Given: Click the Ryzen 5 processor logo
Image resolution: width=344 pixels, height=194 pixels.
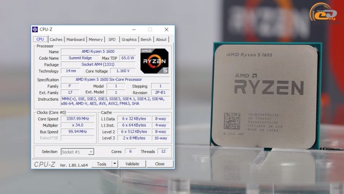Looking at the screenshot, I should point(154,61).
